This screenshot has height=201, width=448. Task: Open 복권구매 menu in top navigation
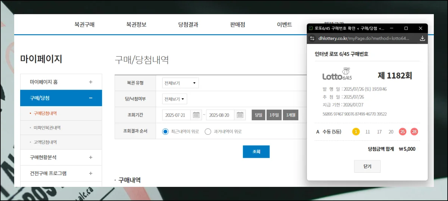[x=84, y=25]
